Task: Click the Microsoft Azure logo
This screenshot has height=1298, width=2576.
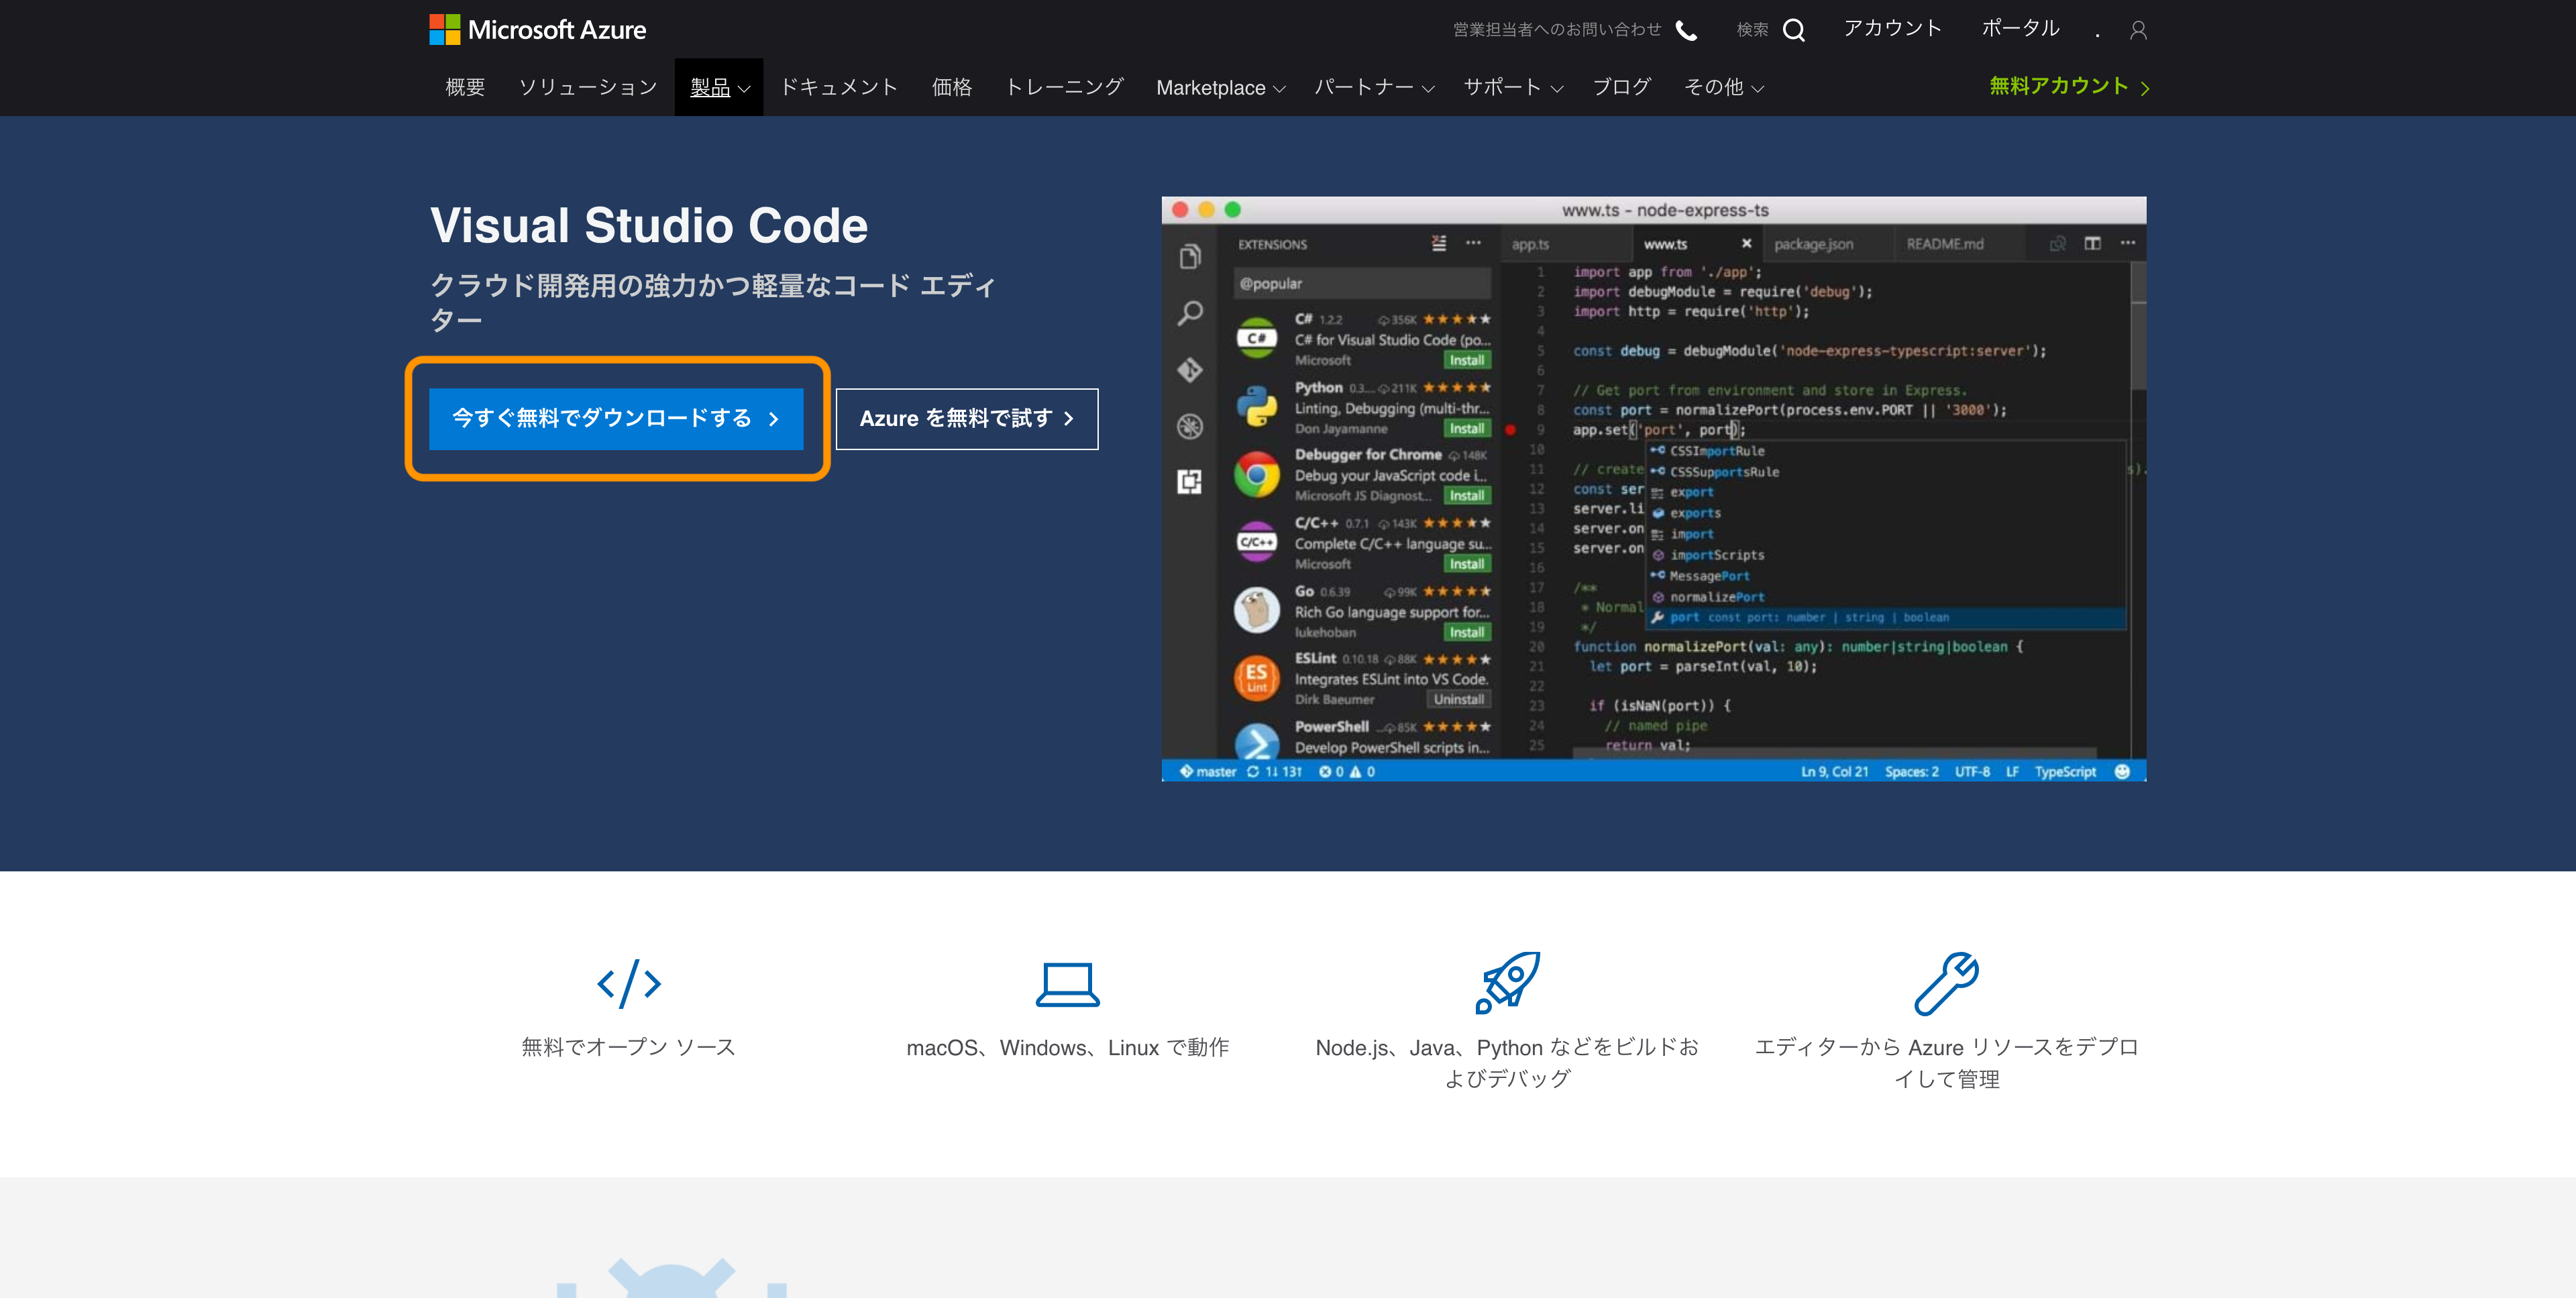Action: 537,29
